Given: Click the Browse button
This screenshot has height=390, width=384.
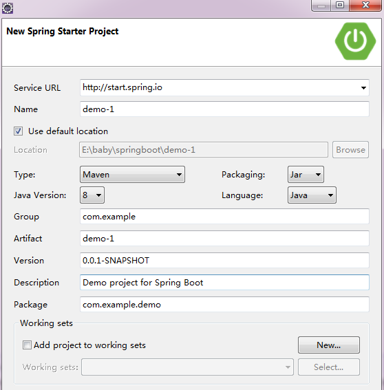Looking at the screenshot, I should (350, 150).
